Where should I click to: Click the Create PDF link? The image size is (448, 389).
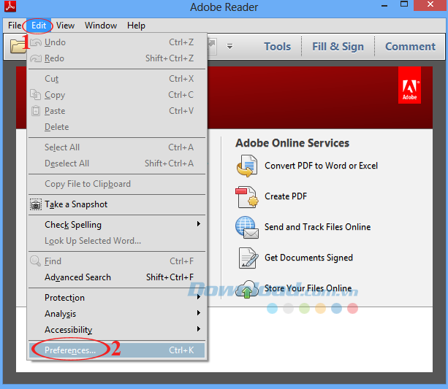pos(286,196)
